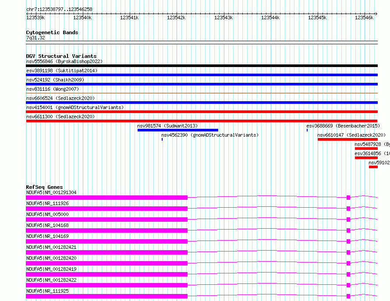Click the DGV Structural Variants track heading
This screenshot has height=301, width=390.
[x=61, y=56]
